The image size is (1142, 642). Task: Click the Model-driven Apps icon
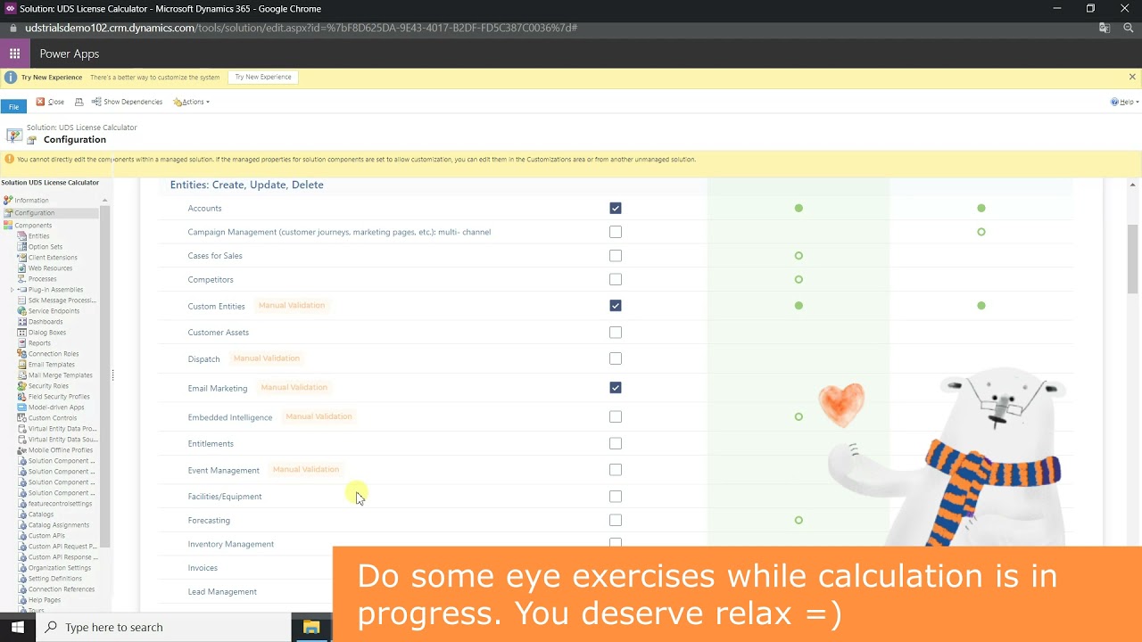[22, 407]
